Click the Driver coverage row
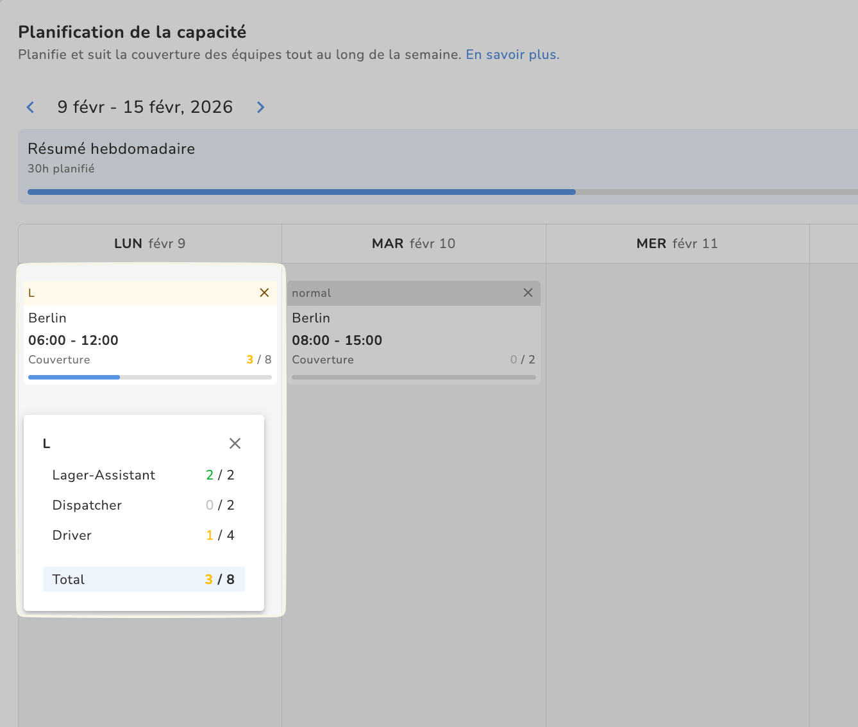Image resolution: width=858 pixels, height=727 pixels. 144,535
